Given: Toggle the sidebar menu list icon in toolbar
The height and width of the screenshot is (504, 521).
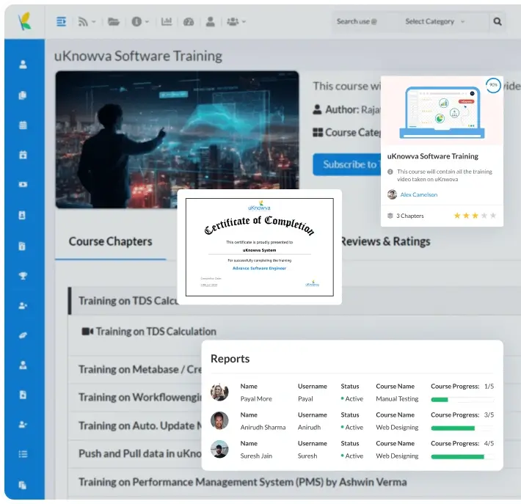Looking at the screenshot, I should coord(61,21).
